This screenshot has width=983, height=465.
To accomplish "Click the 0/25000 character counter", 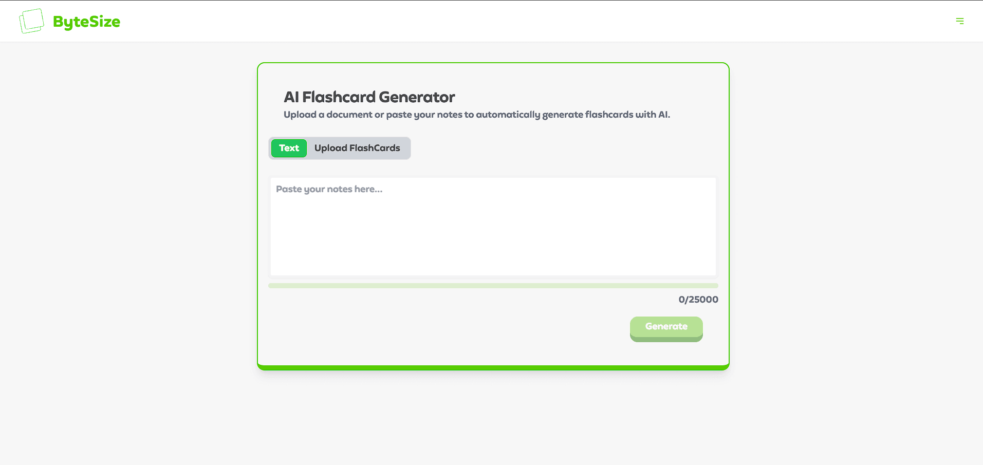I will [x=698, y=300].
